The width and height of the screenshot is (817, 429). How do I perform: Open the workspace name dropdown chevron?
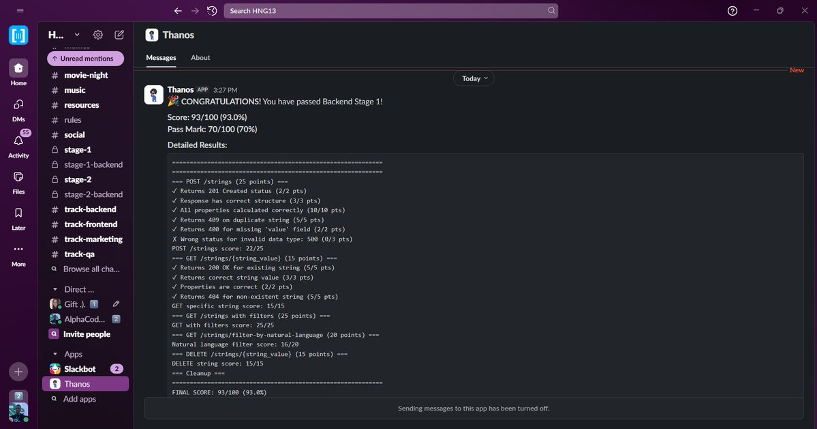coord(77,35)
